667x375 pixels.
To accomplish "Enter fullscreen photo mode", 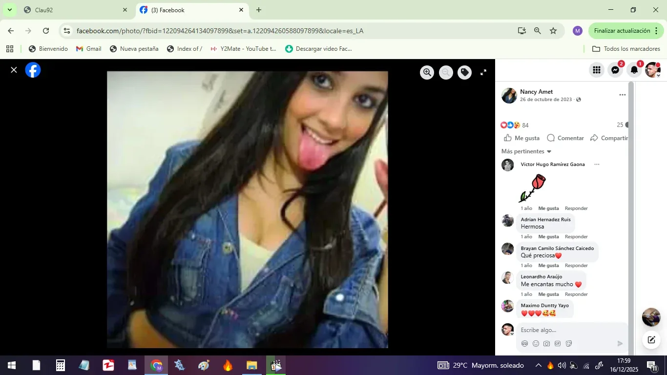I will pos(483,73).
